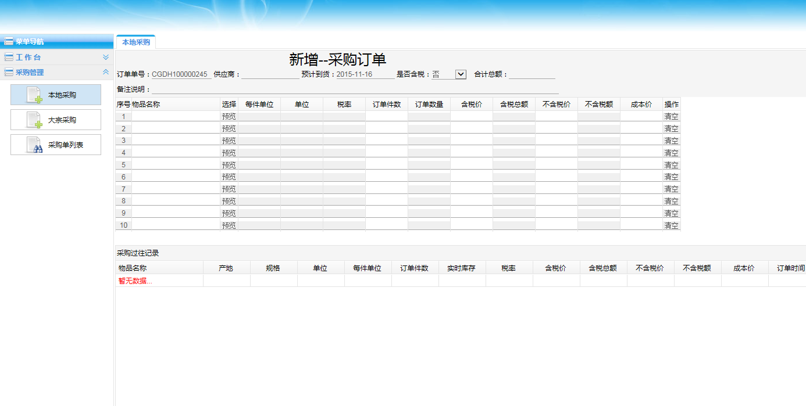
Task: Click 预览 in row 8
Action: click(229, 201)
